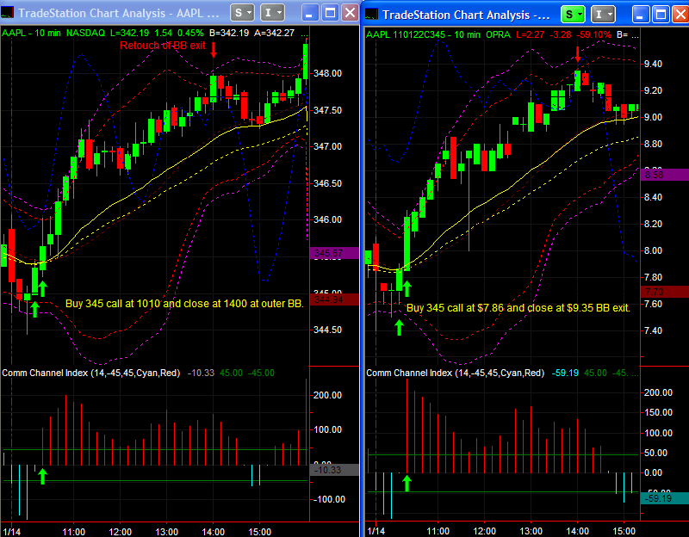The height and width of the screenshot is (537, 689).
Task: Open interval link I dropdown in left AAPL window
Action: 272,13
